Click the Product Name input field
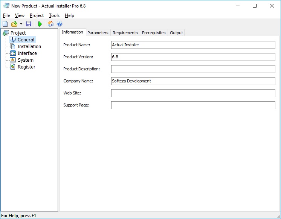281x219 pixels. [x=193, y=45]
